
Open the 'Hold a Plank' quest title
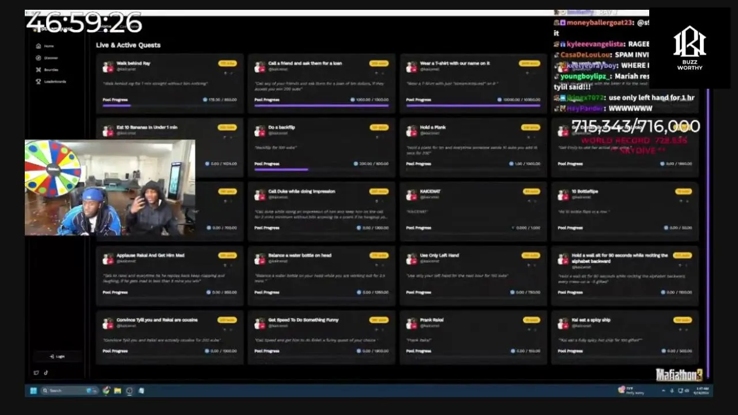pyautogui.click(x=433, y=127)
